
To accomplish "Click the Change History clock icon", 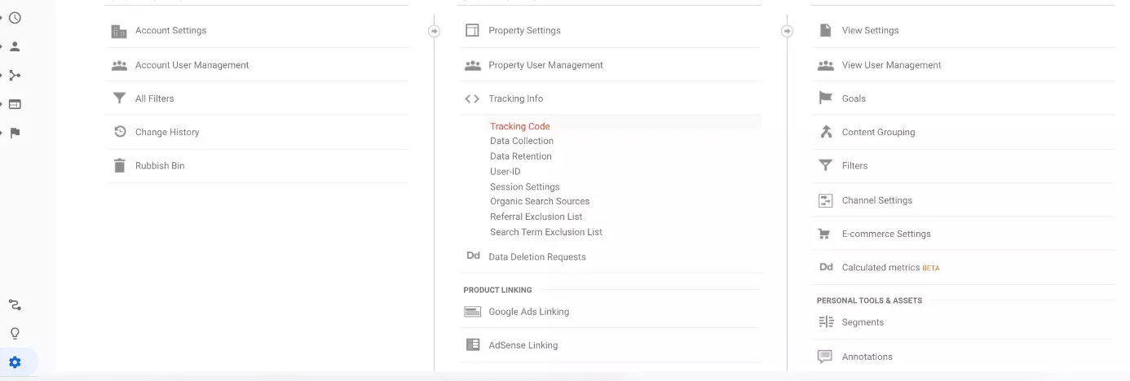I will (x=120, y=132).
